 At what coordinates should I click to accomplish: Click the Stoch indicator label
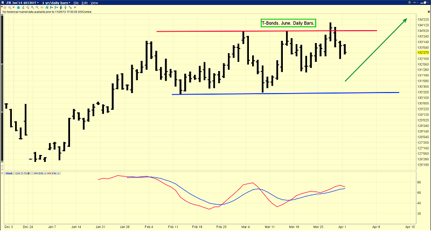click(x=9, y=173)
